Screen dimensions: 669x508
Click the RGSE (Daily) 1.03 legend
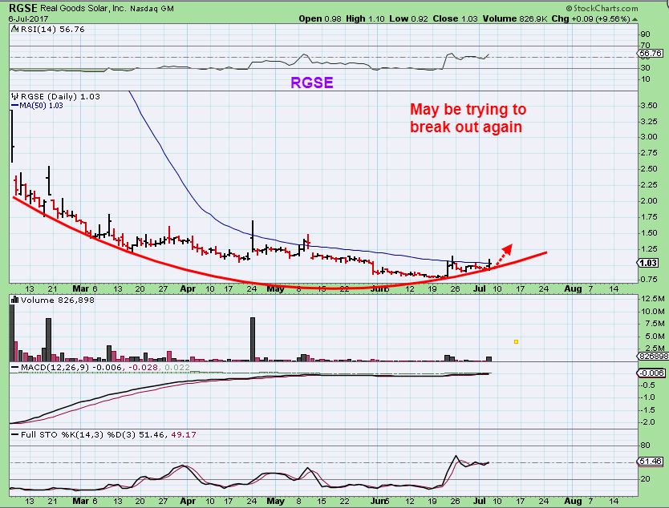click(60, 96)
